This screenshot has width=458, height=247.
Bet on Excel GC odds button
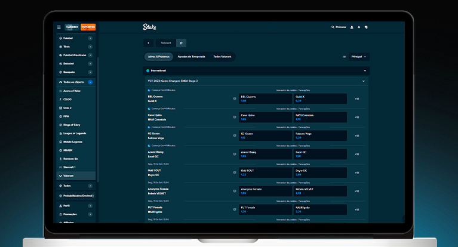click(320, 154)
